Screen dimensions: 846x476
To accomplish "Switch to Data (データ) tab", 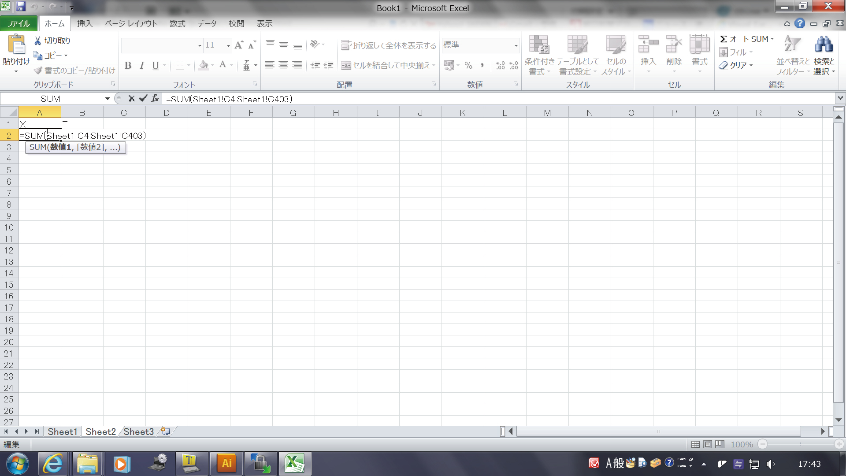I will coord(207,23).
